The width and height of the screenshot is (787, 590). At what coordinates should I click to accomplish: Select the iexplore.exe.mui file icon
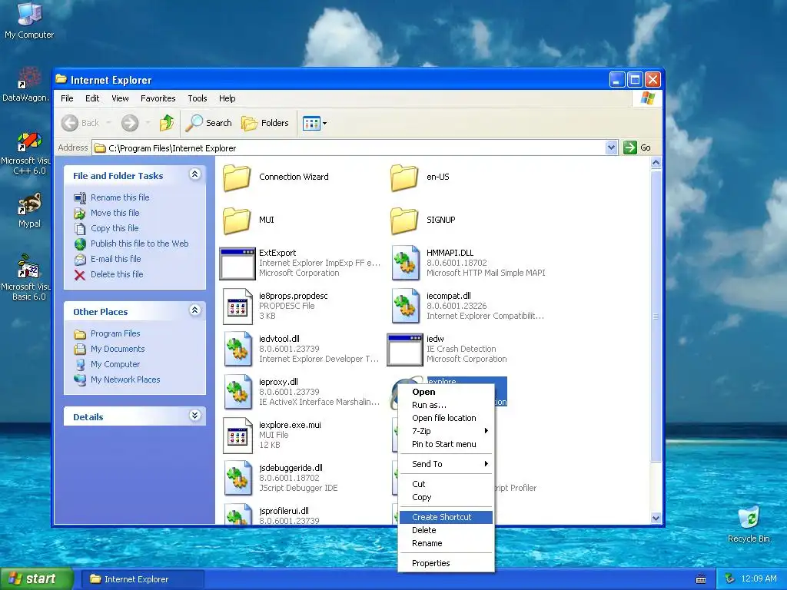[237, 436]
